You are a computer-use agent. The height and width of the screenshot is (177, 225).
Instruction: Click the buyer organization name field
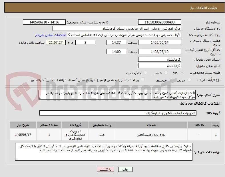(117, 28)
